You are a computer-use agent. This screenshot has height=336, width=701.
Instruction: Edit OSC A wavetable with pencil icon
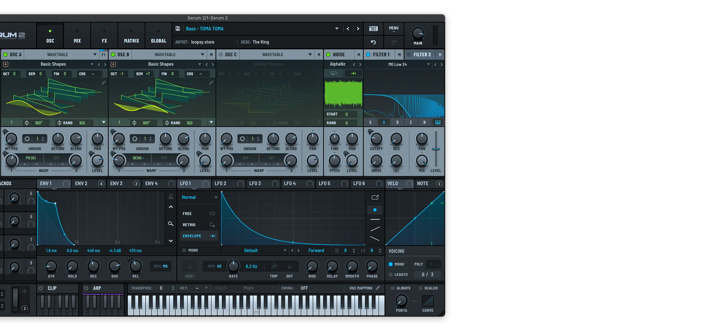point(103,83)
